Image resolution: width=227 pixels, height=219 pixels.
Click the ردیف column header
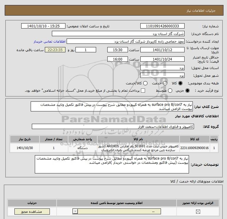tap(214, 139)
